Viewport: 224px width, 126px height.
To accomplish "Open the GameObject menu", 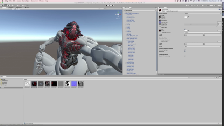I will [x=26, y=1].
